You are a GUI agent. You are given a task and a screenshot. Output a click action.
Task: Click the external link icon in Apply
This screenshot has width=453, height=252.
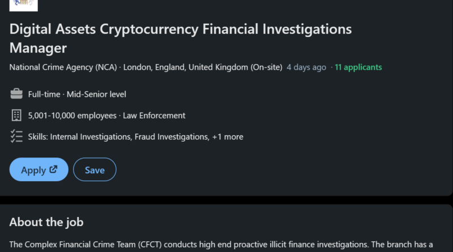tap(54, 169)
